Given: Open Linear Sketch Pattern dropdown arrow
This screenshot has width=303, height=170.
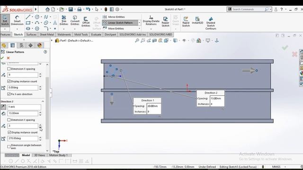Looking at the screenshot, I should [x=139, y=23].
